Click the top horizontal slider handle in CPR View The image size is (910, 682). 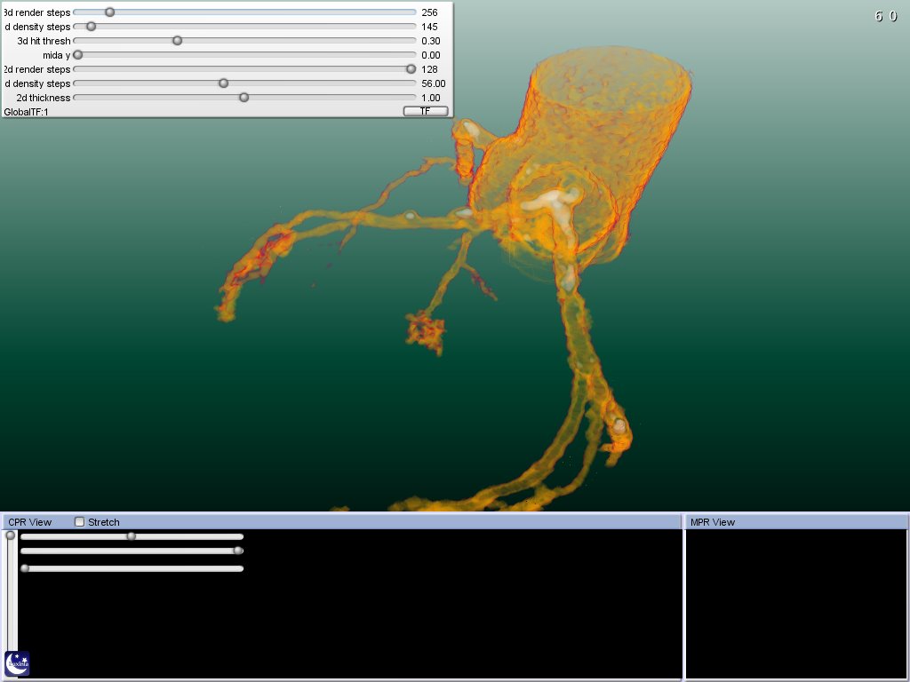click(x=132, y=536)
